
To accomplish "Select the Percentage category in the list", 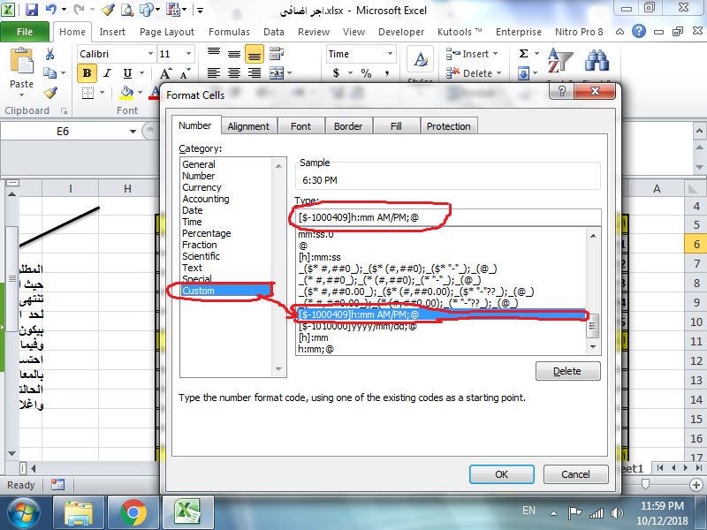I will coord(207,233).
